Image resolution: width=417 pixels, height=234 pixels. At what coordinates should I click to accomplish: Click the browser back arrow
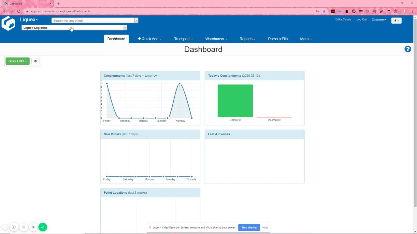tap(5, 11)
